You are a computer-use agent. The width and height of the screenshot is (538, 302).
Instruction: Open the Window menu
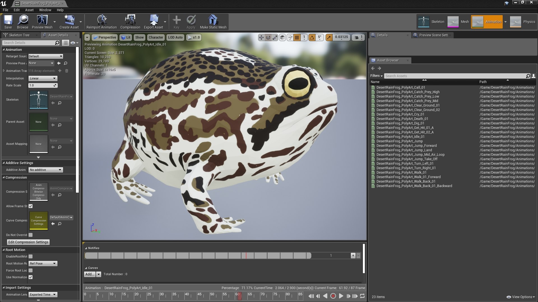point(45,10)
